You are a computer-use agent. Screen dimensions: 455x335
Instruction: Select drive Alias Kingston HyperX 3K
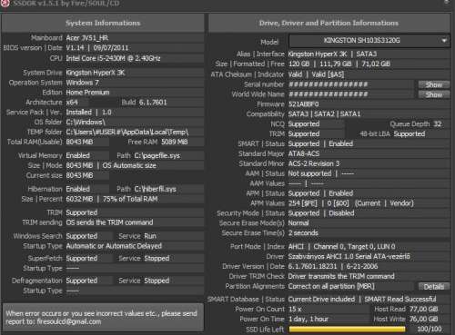coord(318,54)
